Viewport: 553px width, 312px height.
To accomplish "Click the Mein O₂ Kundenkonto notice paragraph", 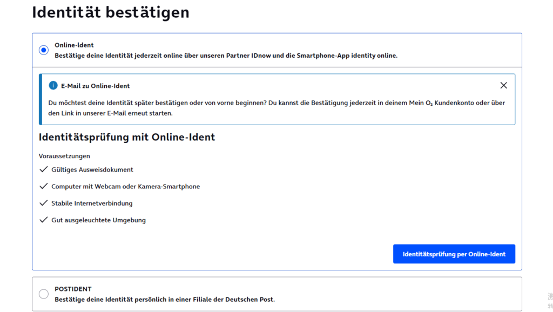I will [x=276, y=108].
